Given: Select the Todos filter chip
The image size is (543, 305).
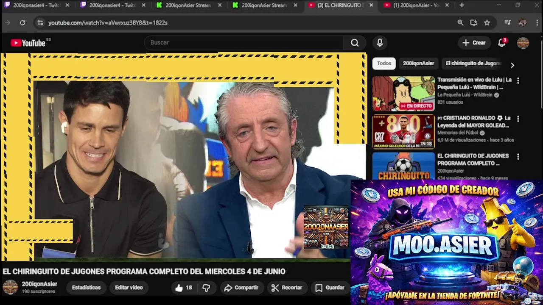Looking at the screenshot, I should click(x=384, y=64).
